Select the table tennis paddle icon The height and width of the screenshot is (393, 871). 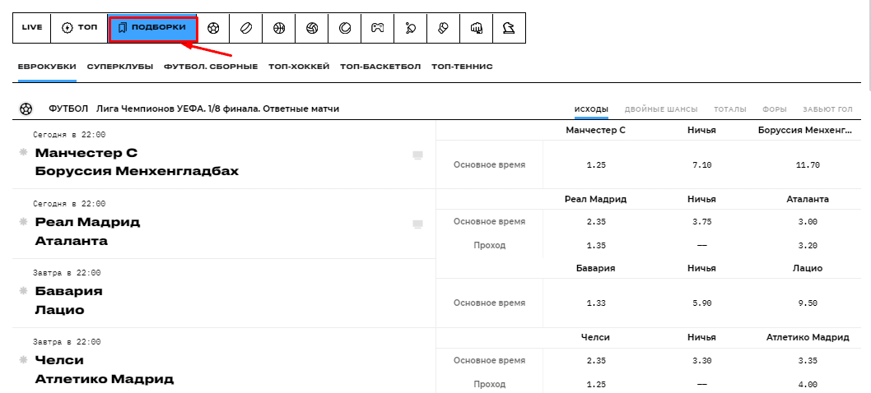[x=410, y=28]
